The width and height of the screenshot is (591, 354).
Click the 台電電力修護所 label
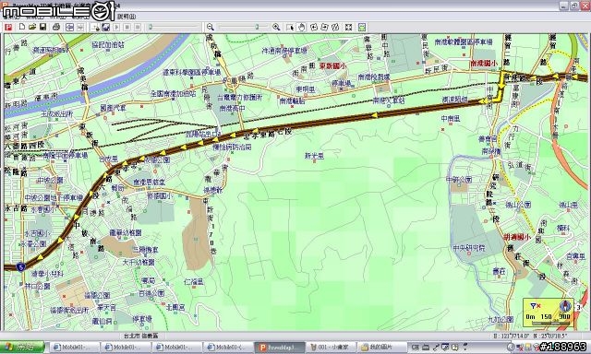click(239, 98)
